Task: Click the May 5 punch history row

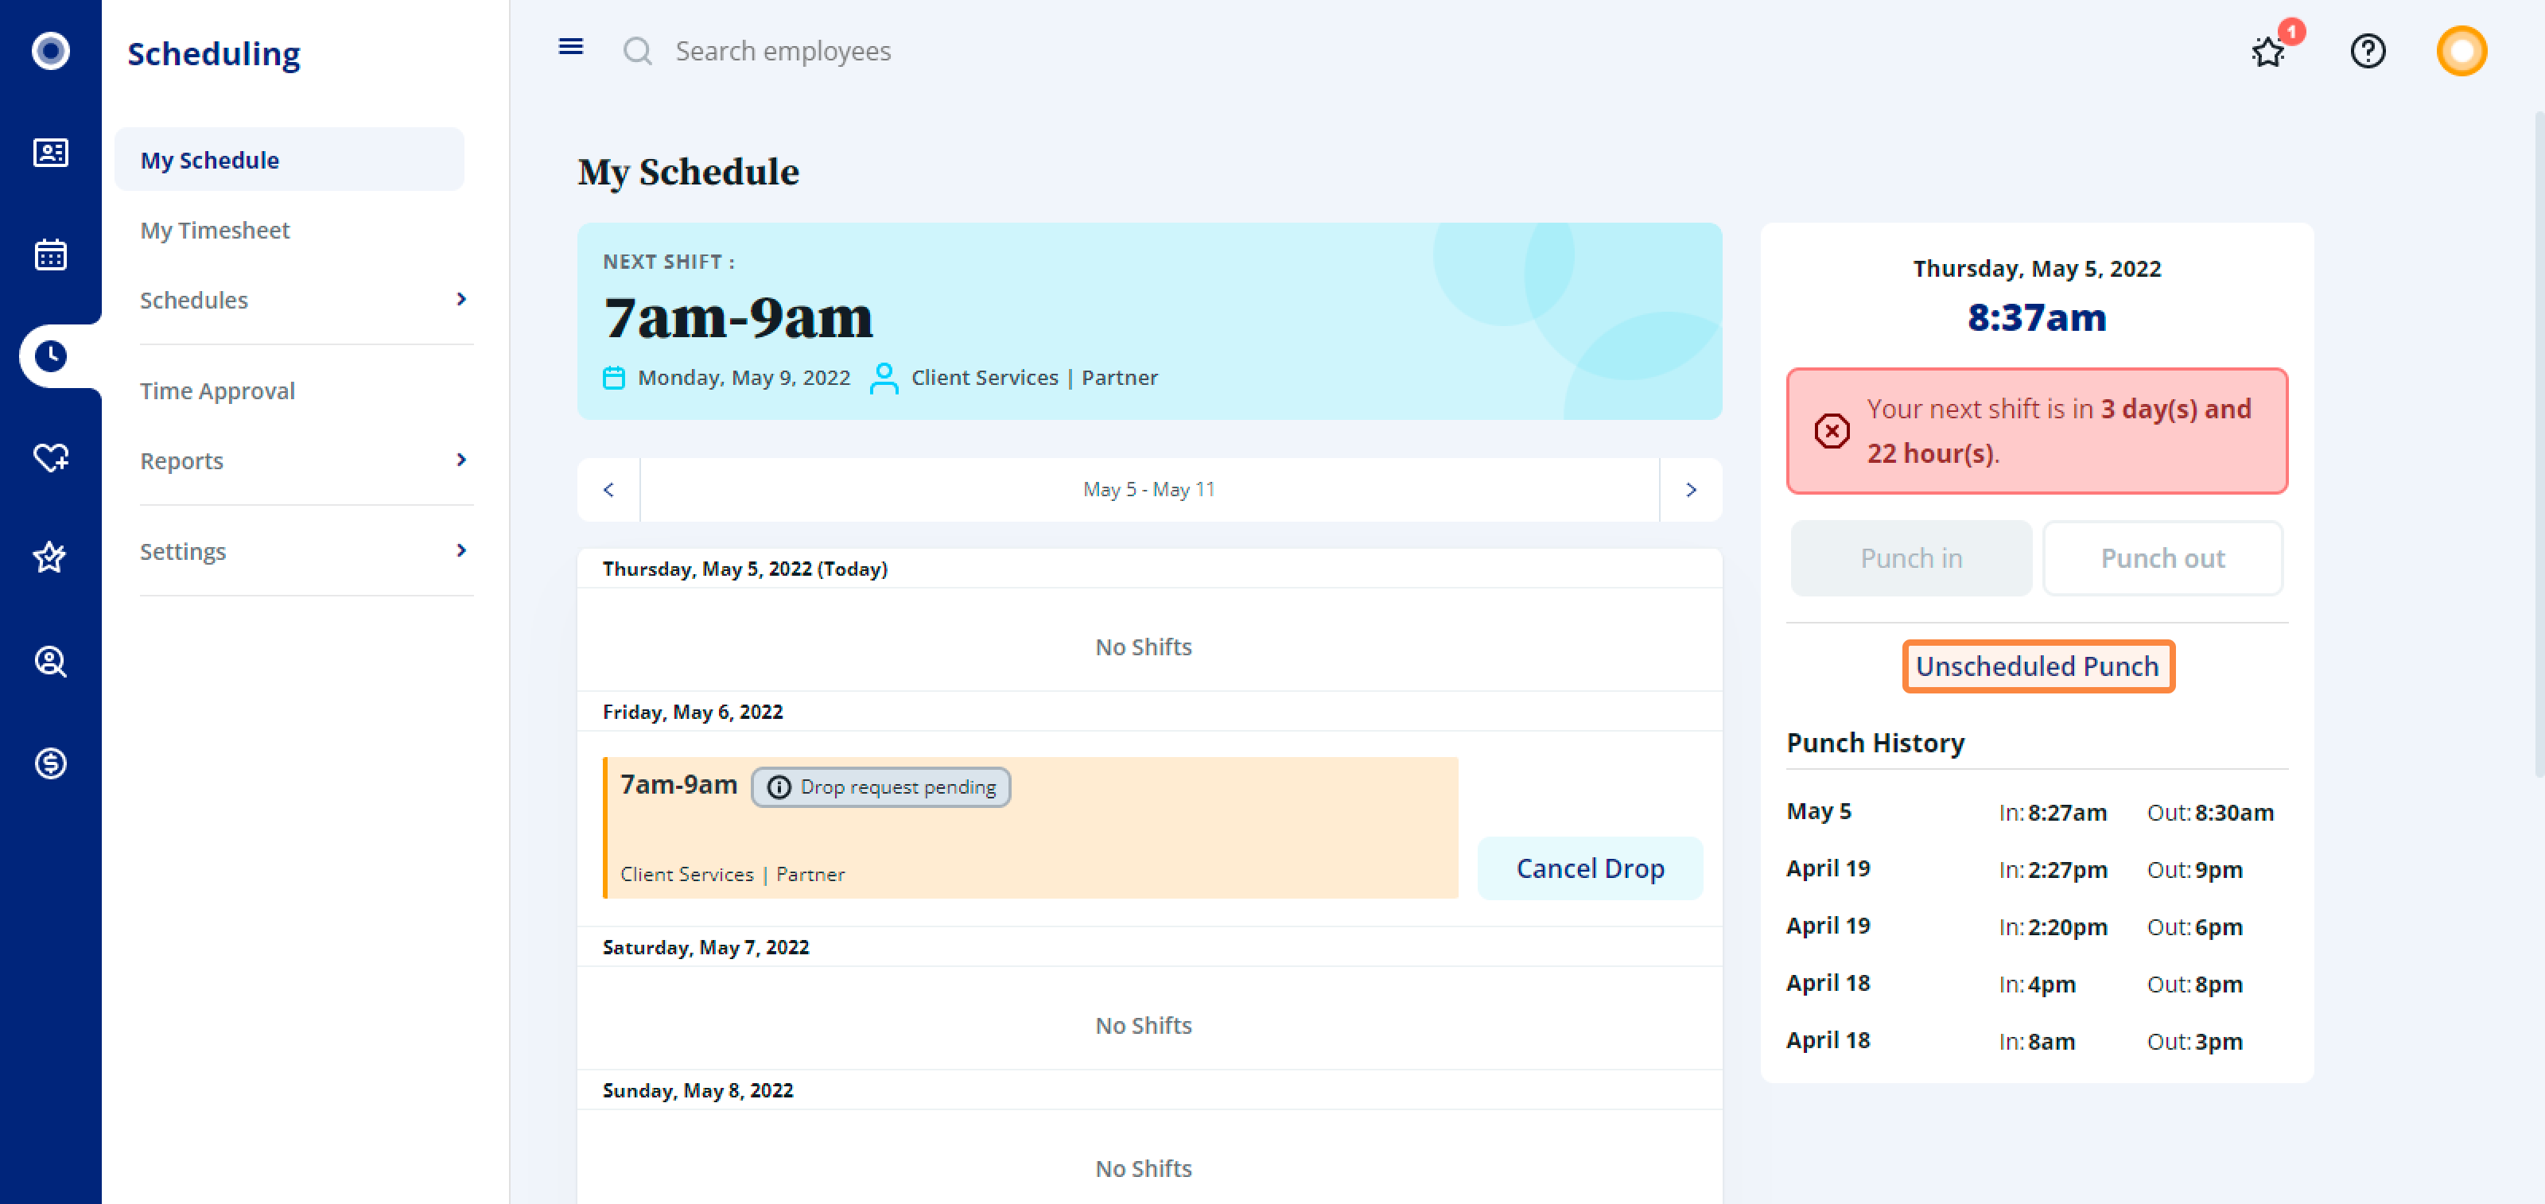Action: coord(2035,812)
